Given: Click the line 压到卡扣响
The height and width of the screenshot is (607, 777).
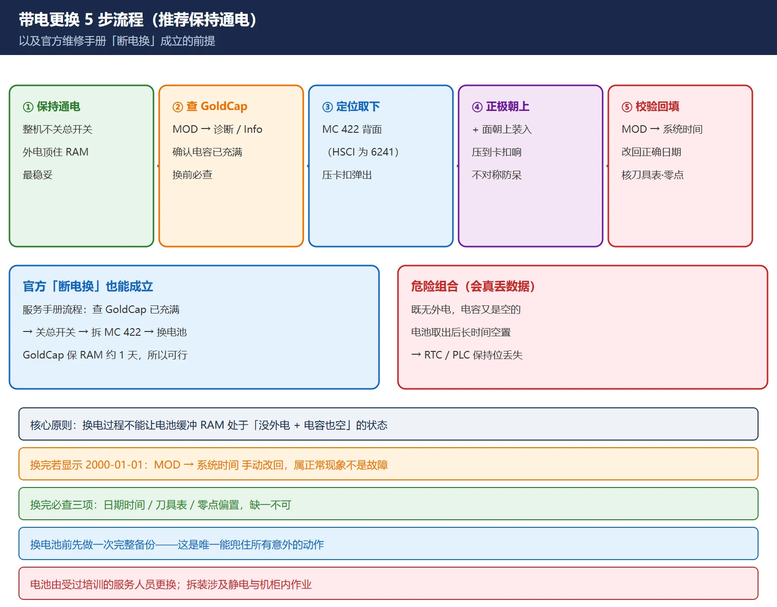Looking at the screenshot, I should (497, 152).
